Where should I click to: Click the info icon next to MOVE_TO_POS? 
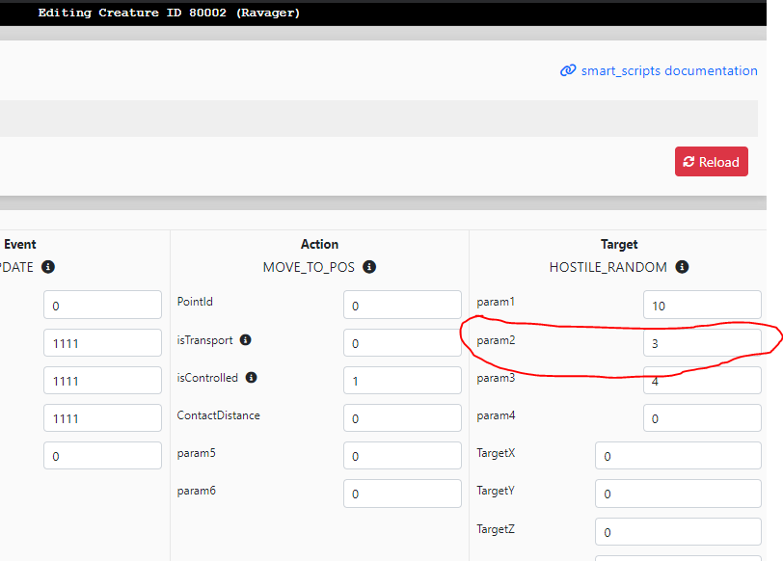pos(369,267)
